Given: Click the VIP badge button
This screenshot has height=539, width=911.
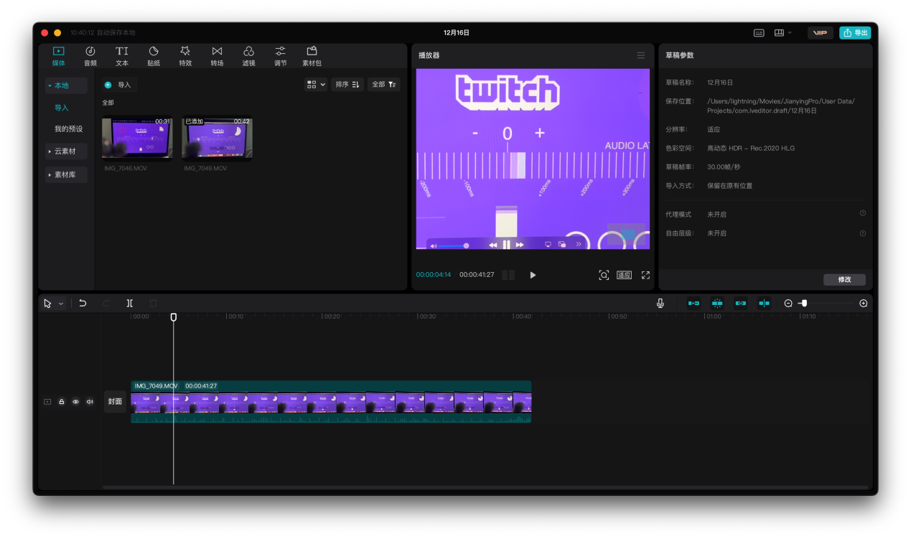Looking at the screenshot, I should tap(821, 33).
